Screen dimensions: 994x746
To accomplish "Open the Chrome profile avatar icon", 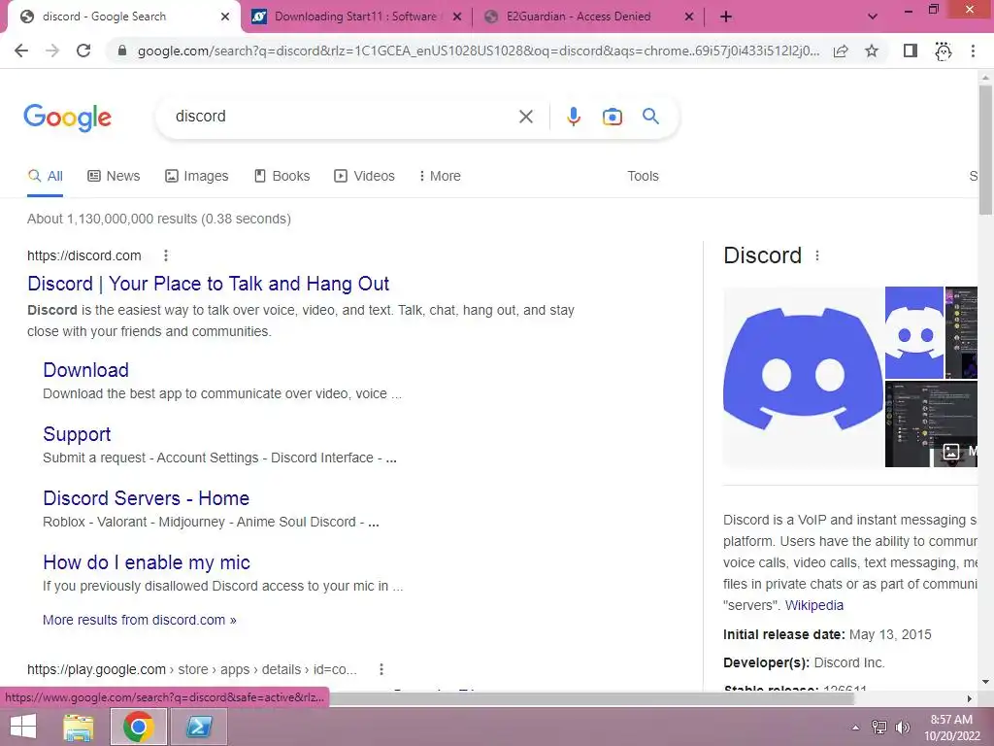I will 943,51.
